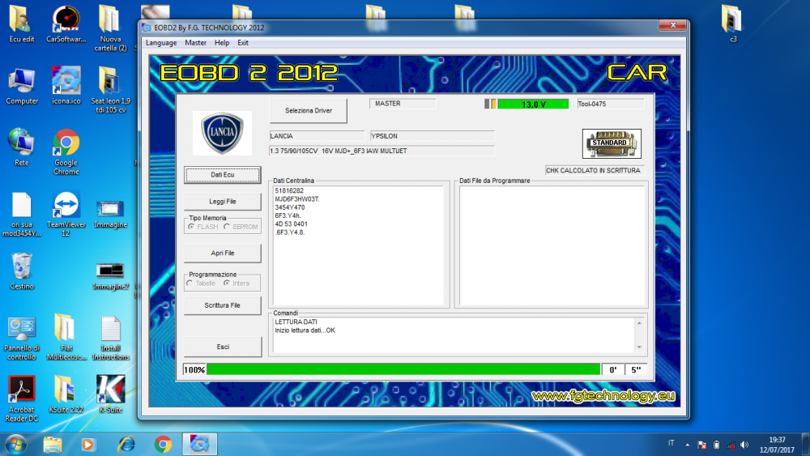The height and width of the screenshot is (456, 810).
Task: Launch Google Chrome desktop shortcut
Action: click(x=66, y=151)
